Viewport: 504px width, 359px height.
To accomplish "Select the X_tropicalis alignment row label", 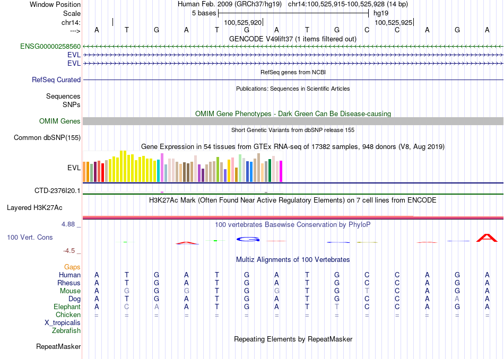I will tap(63, 323).
